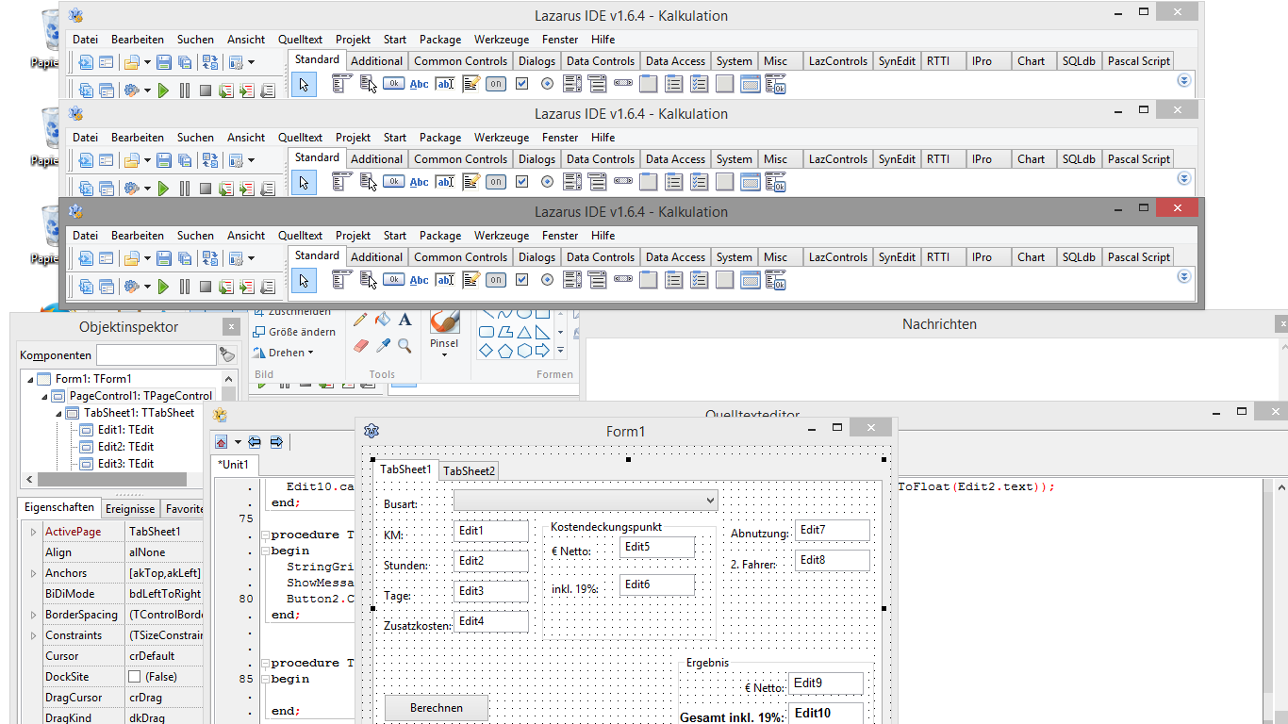
Task: Click the back arrow in the Quelltexteditor toolbar
Action: 255,441
